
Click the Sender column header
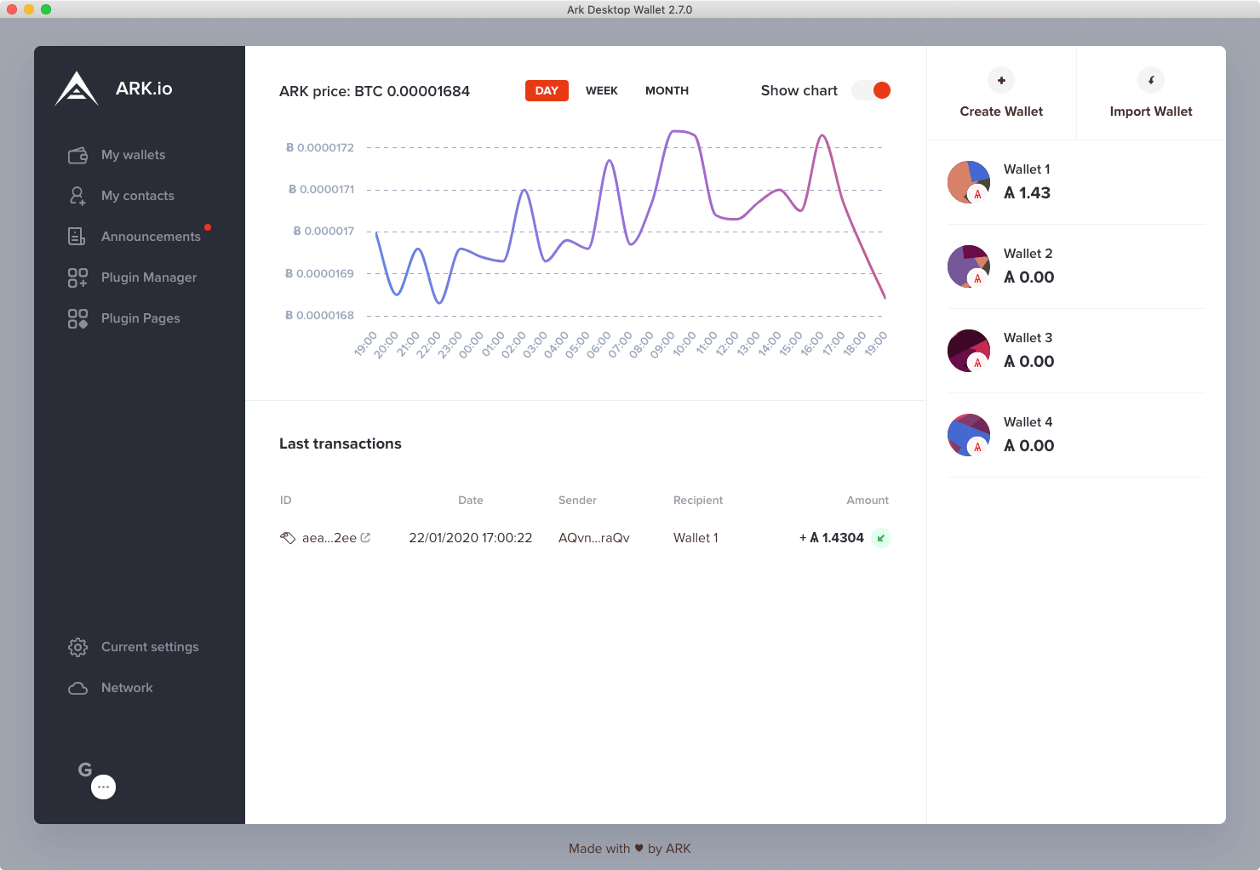click(577, 501)
